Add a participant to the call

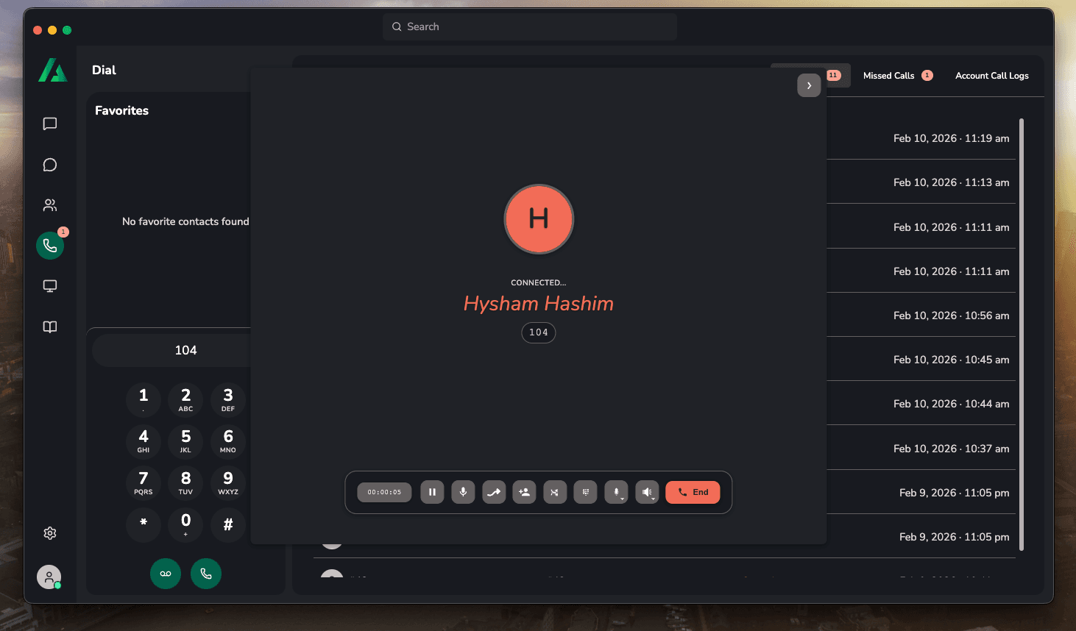[x=524, y=492]
